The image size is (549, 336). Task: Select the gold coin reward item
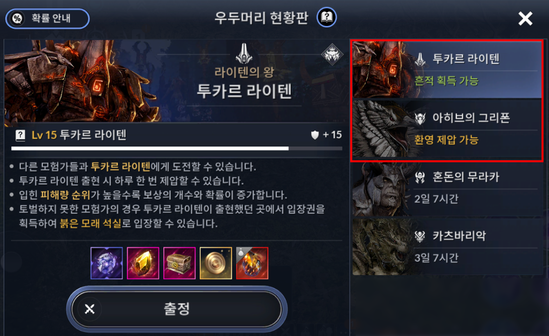pos(216,263)
